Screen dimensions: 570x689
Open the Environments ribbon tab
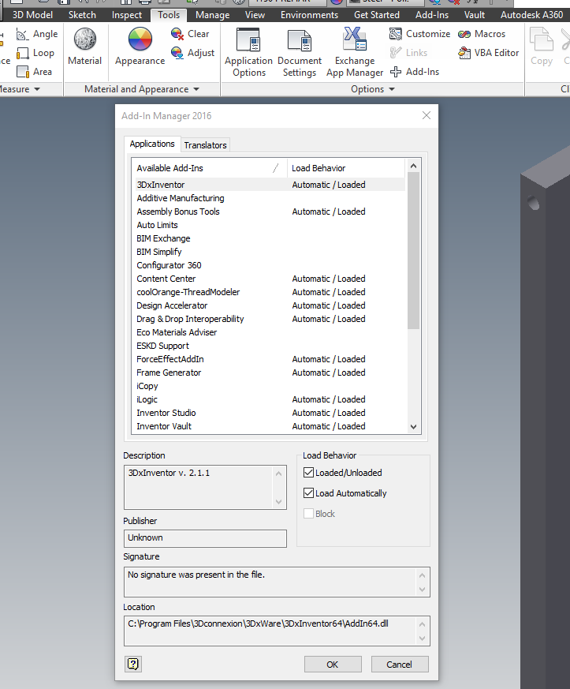[309, 15]
